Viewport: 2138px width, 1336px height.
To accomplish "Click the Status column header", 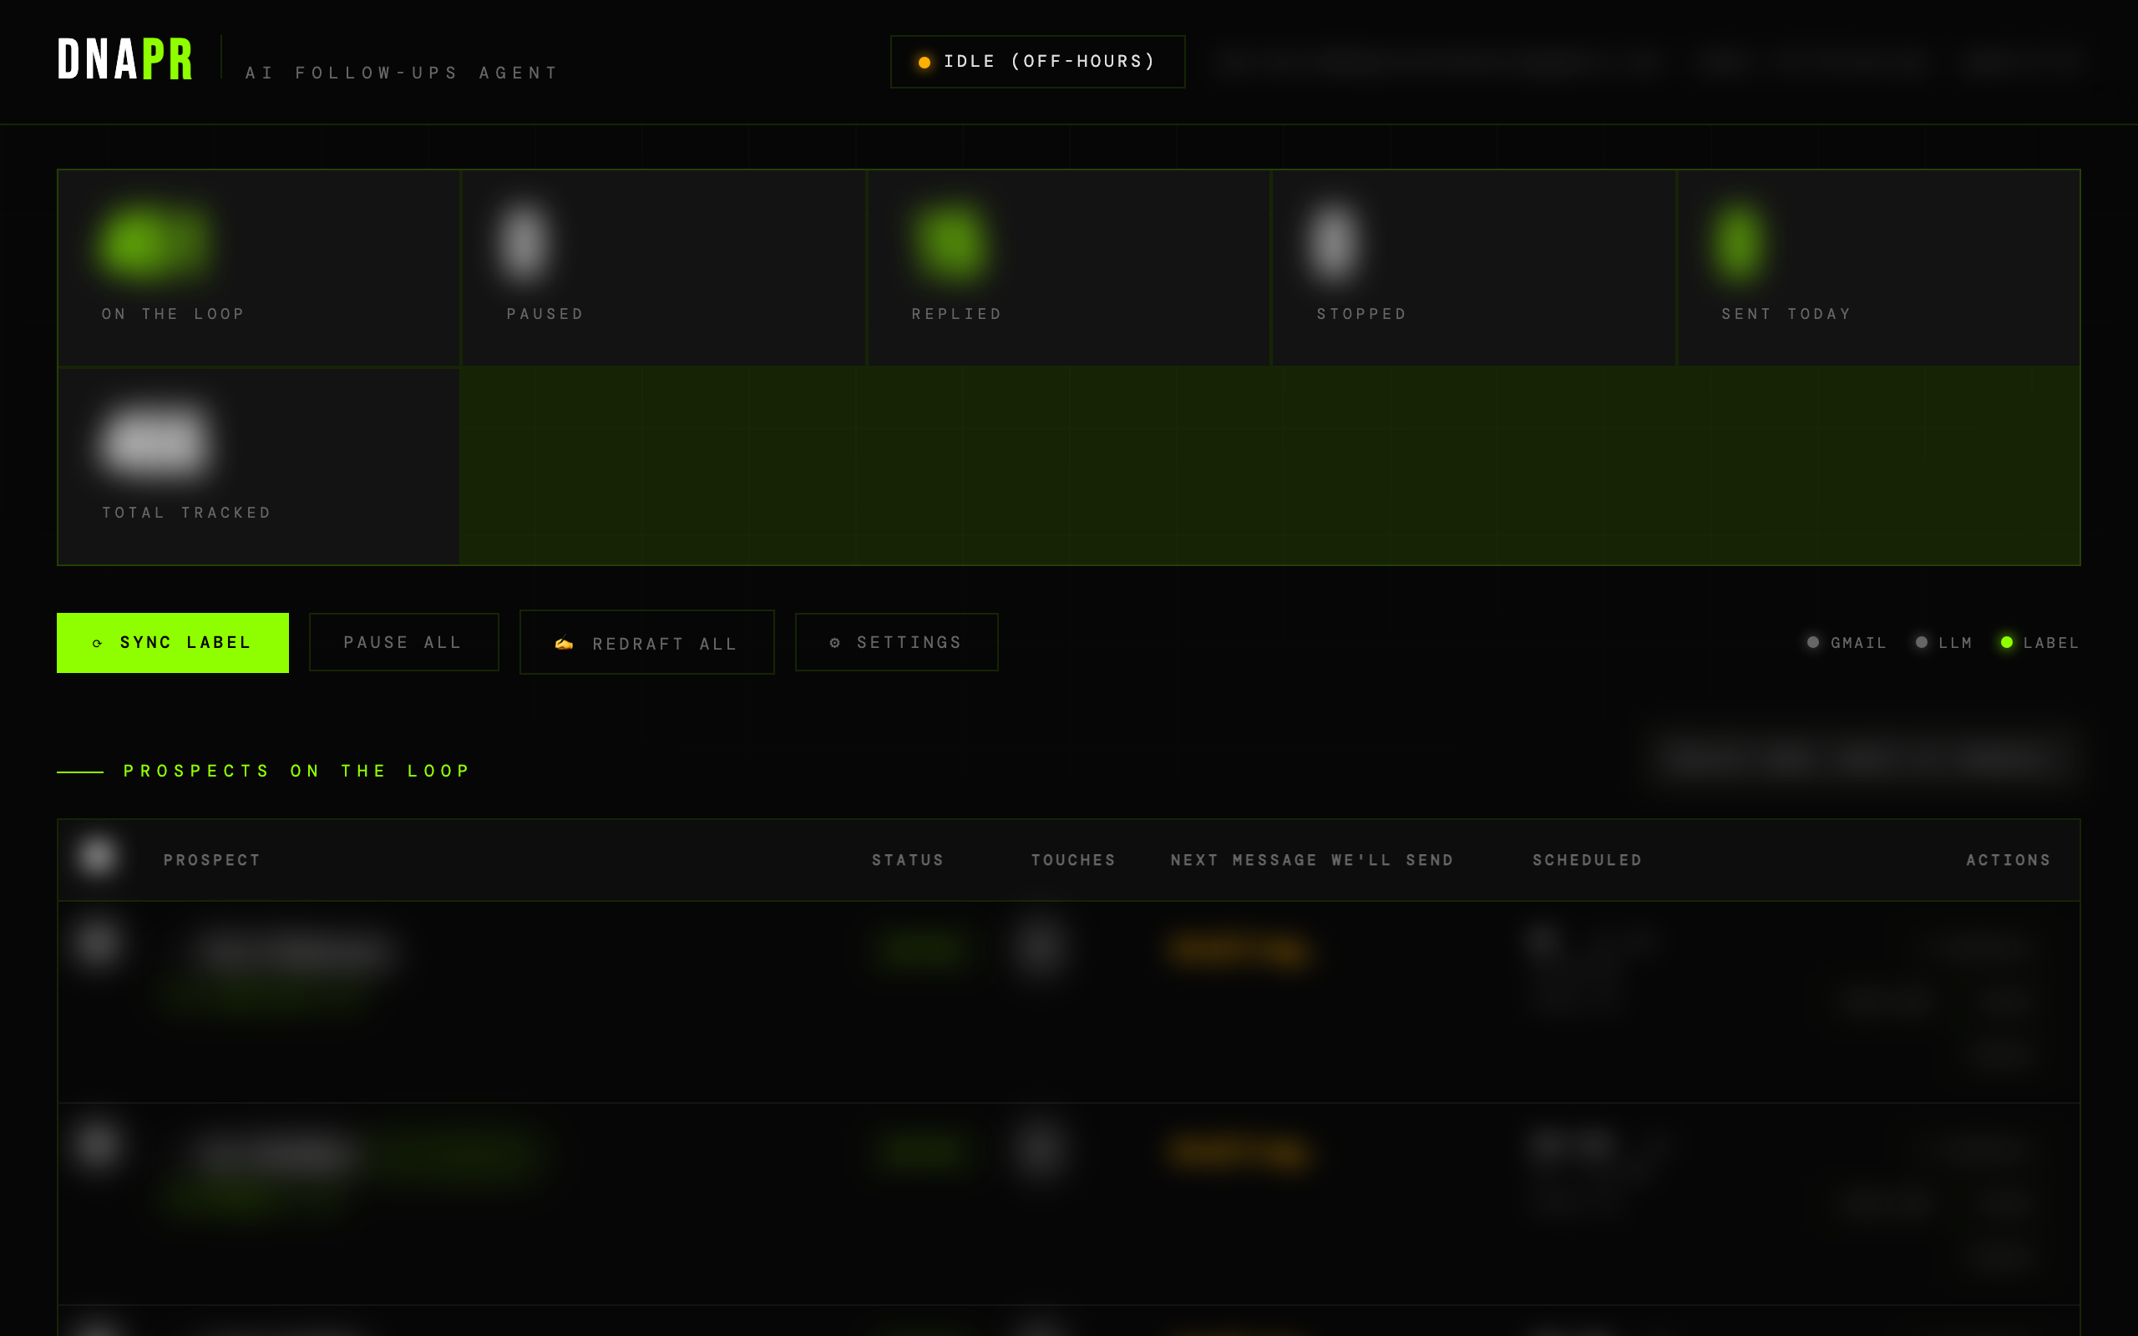I will click(908, 860).
